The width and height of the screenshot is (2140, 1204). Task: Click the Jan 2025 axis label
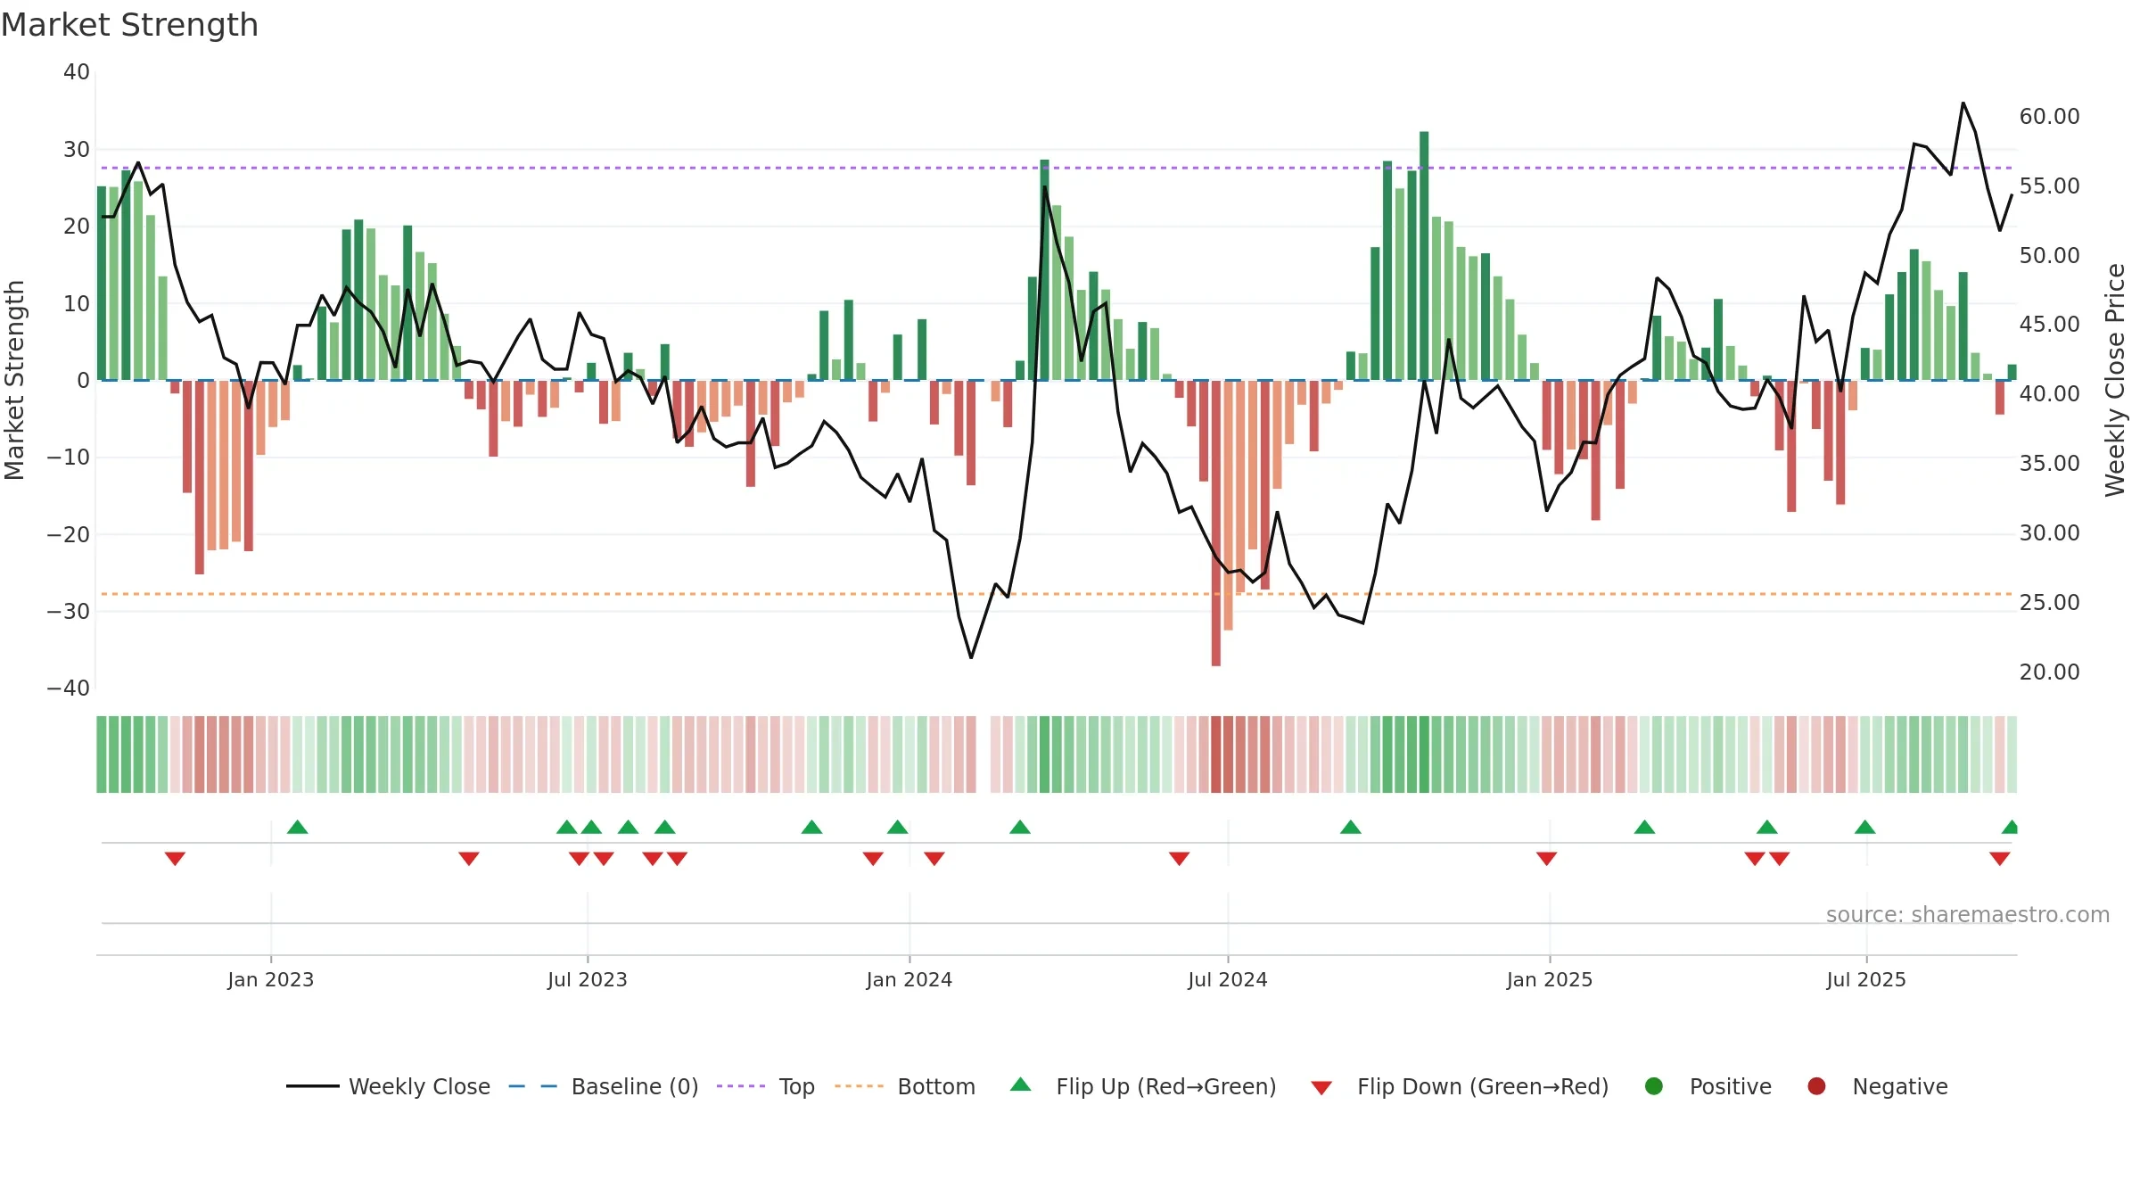(1550, 980)
